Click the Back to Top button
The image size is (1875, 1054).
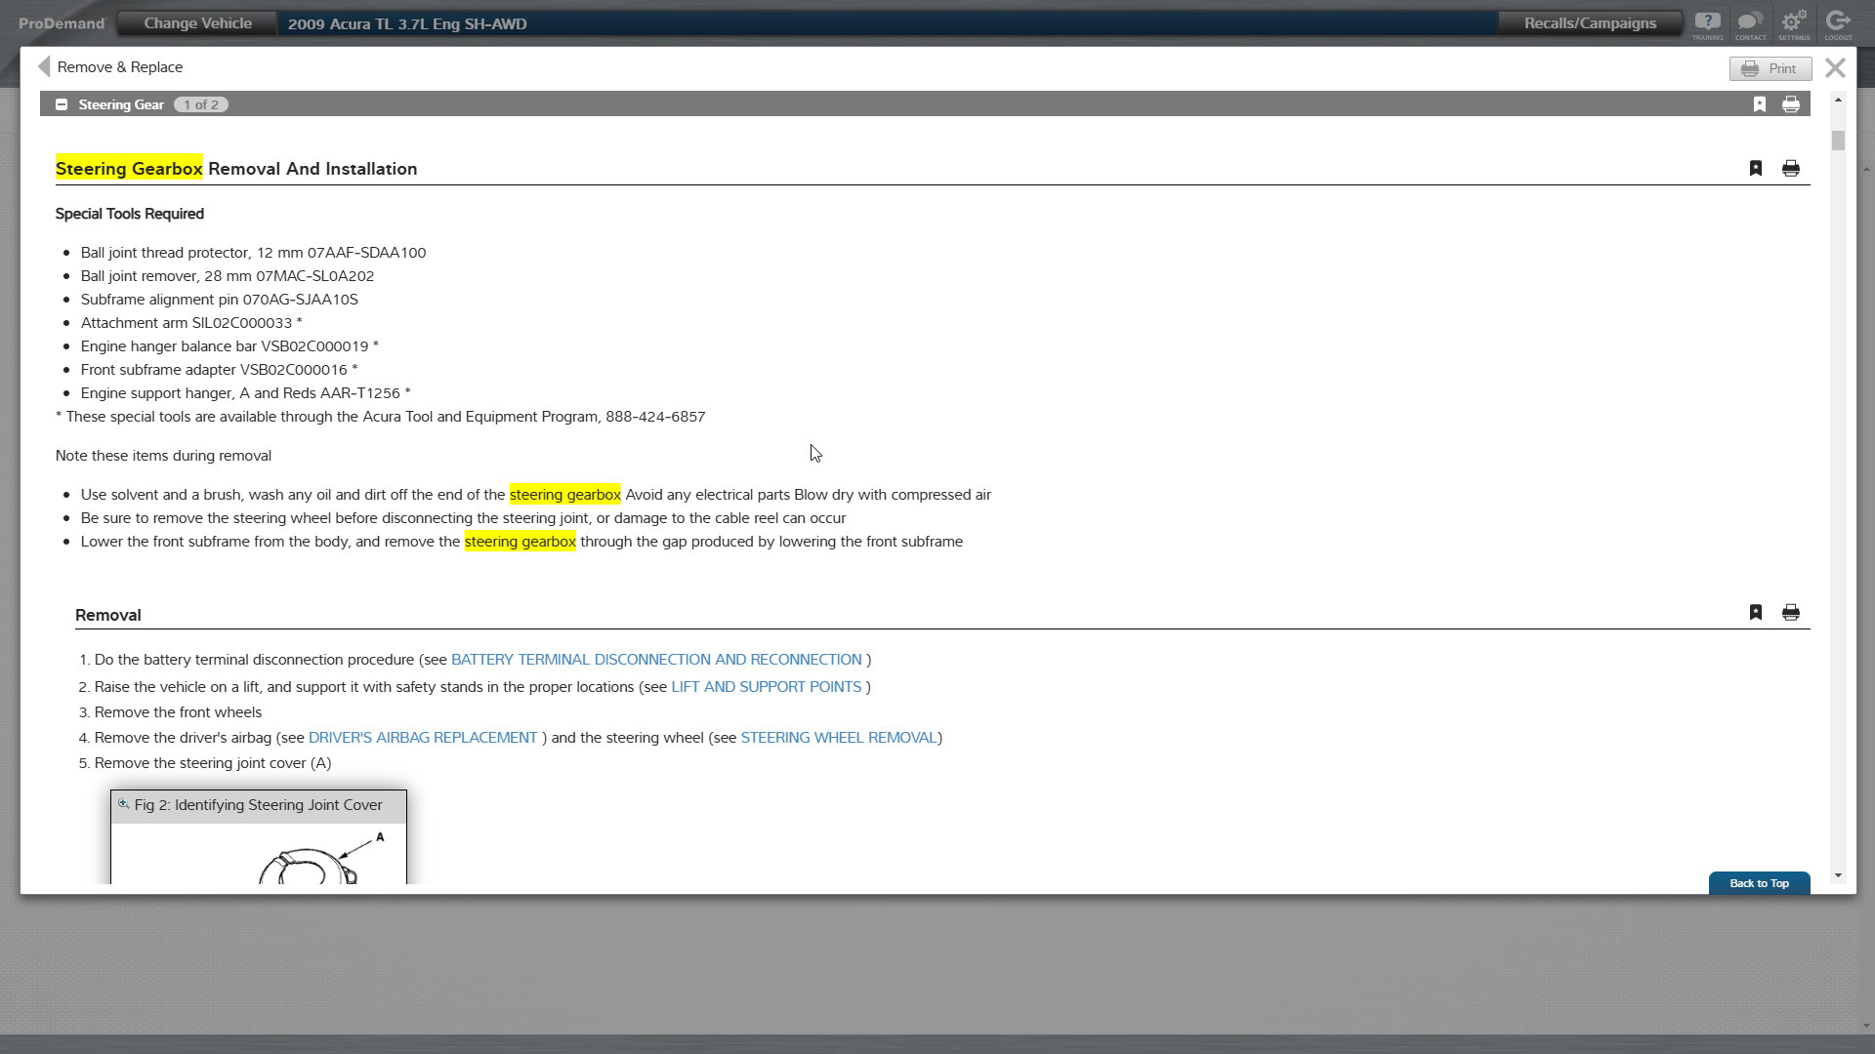[x=1759, y=883]
